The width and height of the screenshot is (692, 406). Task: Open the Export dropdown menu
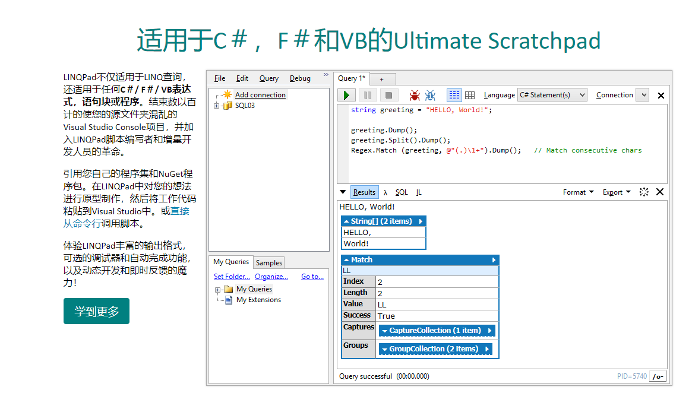coord(617,192)
